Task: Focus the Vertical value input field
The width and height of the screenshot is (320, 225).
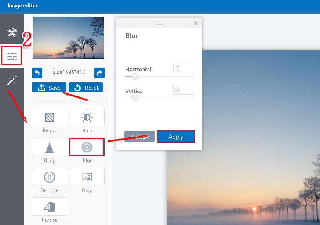Action: (183, 90)
